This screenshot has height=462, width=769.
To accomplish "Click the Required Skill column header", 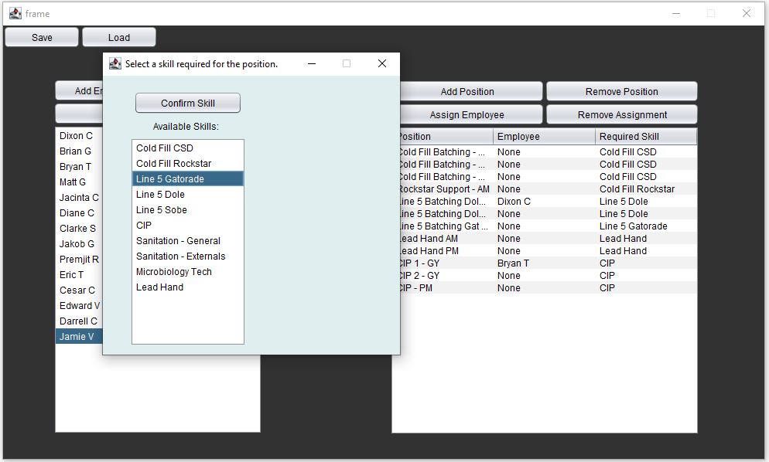I will pyautogui.click(x=646, y=137).
